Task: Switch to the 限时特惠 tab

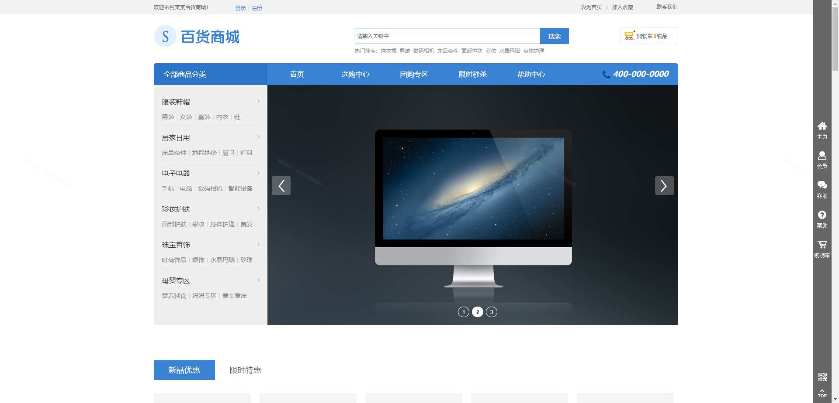Action: point(246,370)
